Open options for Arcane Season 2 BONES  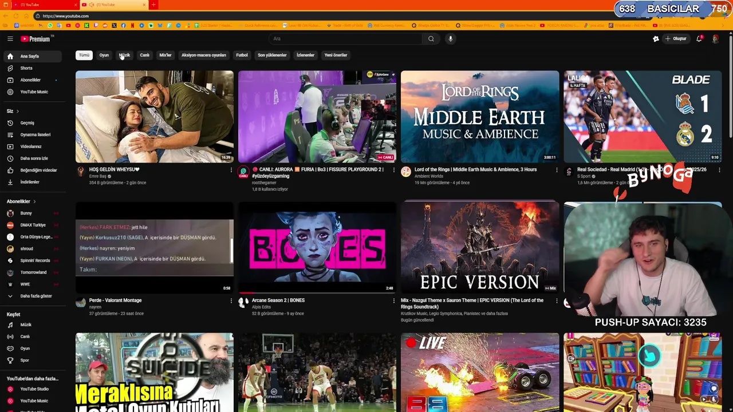pyautogui.click(x=393, y=301)
